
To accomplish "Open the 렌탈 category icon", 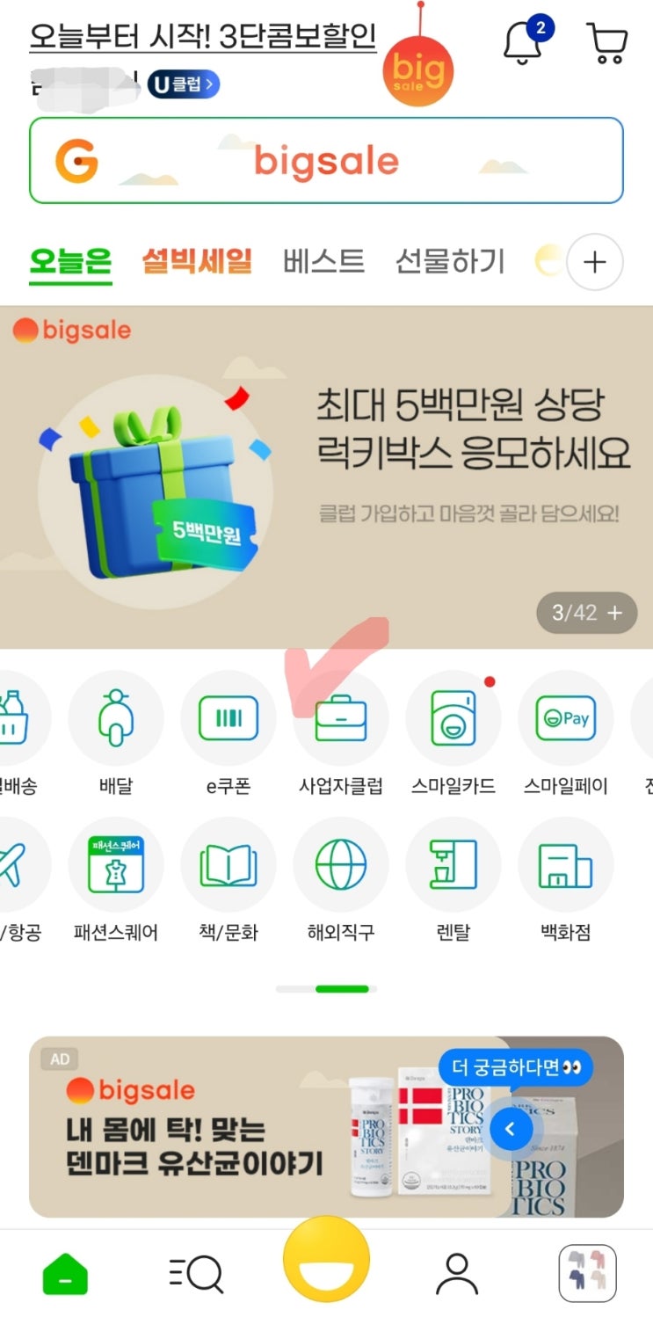I will [453, 864].
